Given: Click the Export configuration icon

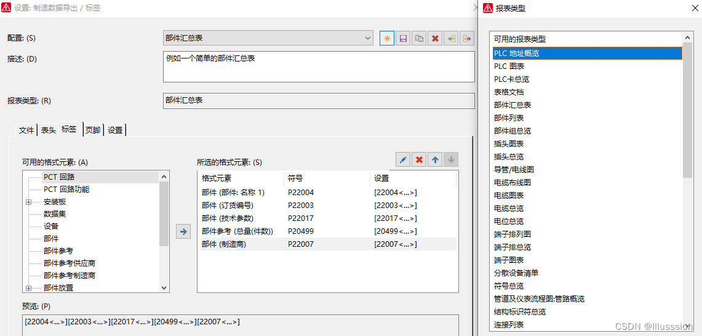Looking at the screenshot, I should coord(467,38).
